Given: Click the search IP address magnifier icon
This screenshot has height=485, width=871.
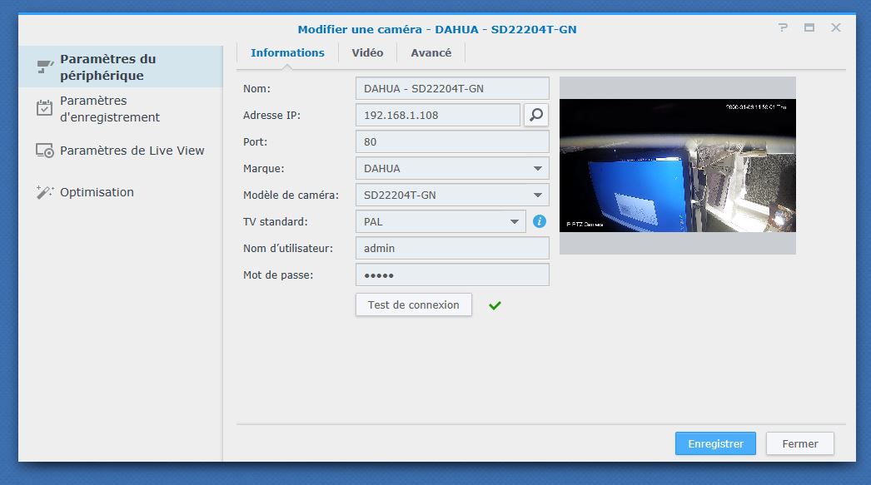Looking at the screenshot, I should pyautogui.click(x=535, y=115).
